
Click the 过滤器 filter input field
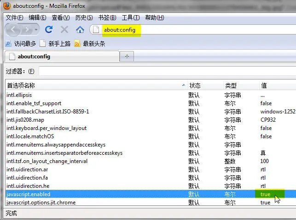coord(167,71)
